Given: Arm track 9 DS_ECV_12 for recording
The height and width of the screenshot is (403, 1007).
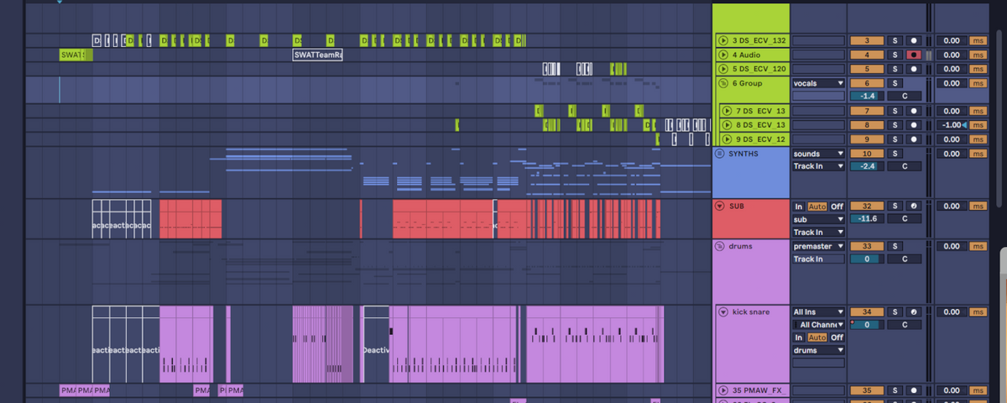Looking at the screenshot, I should click(x=913, y=139).
